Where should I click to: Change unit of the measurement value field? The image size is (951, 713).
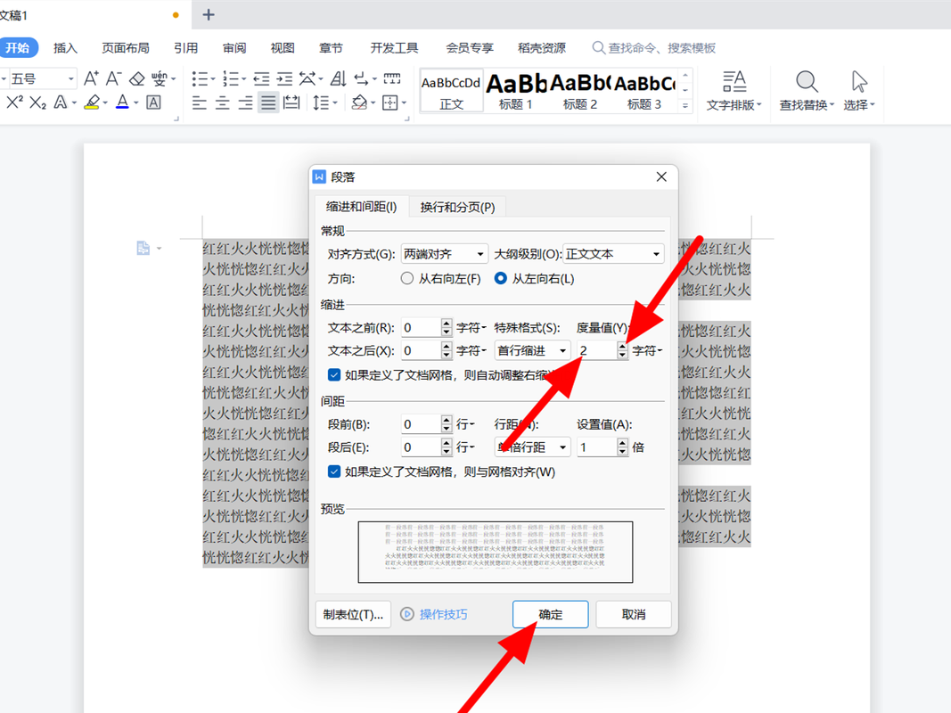click(x=648, y=350)
